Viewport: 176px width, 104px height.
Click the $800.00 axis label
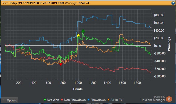[159, 15]
